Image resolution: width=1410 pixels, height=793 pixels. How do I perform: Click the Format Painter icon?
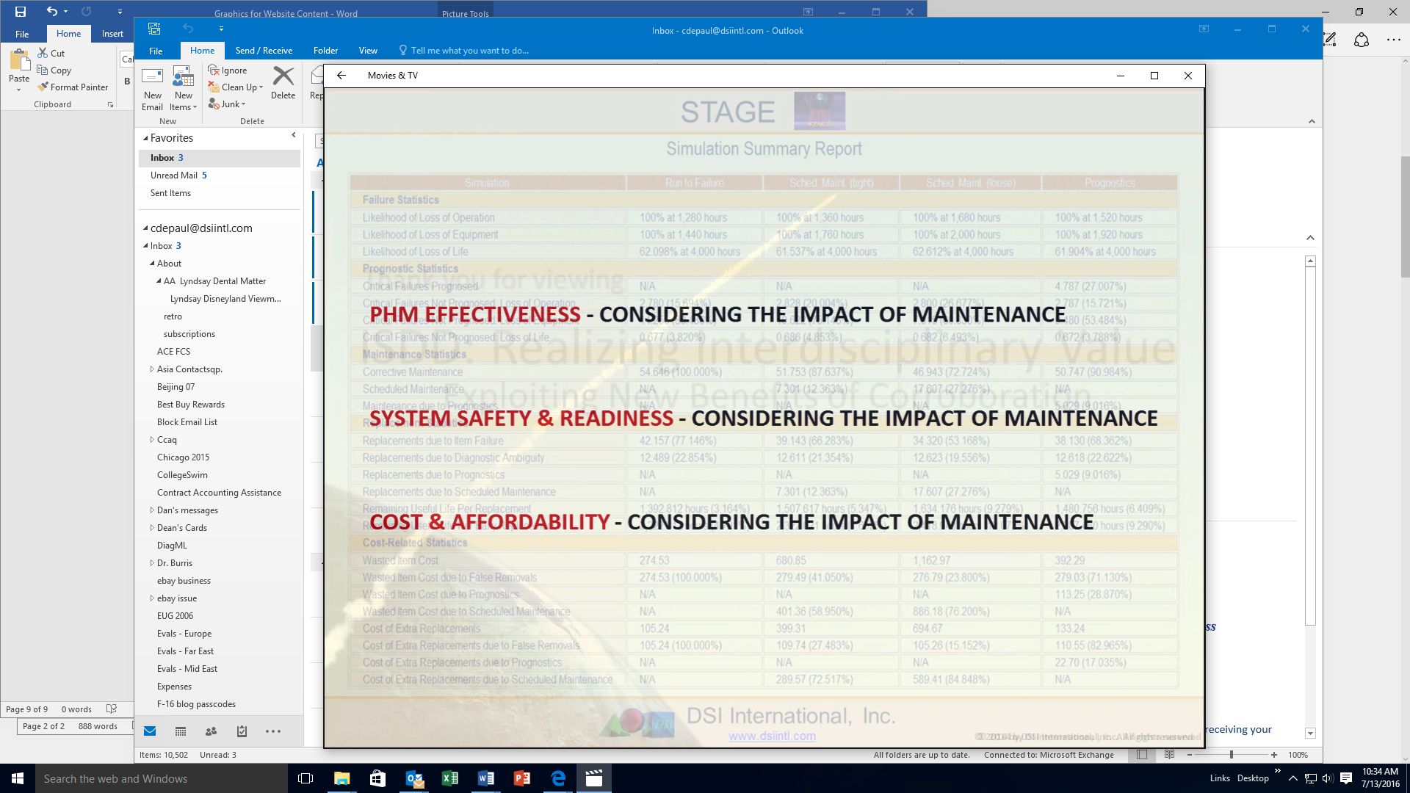click(x=43, y=87)
